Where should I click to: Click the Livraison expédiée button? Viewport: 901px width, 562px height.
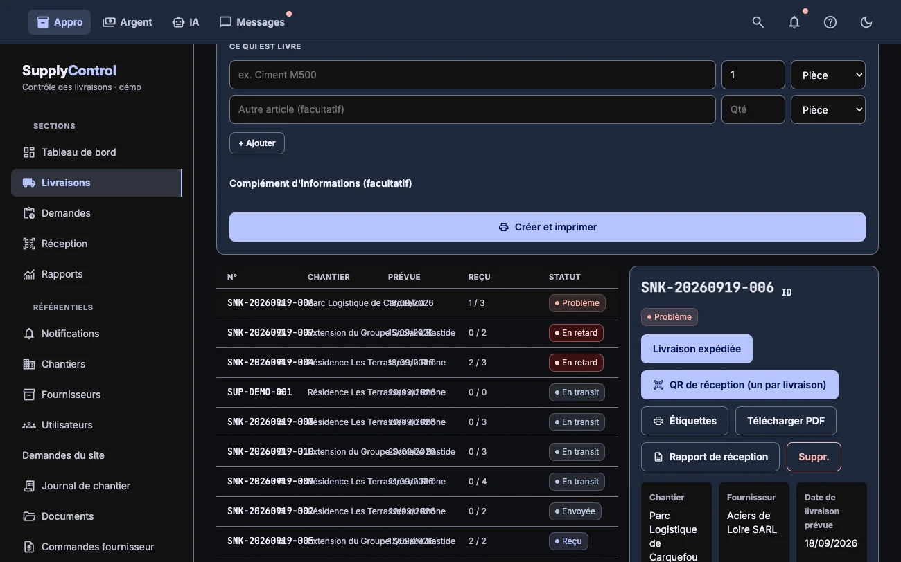[x=697, y=349]
